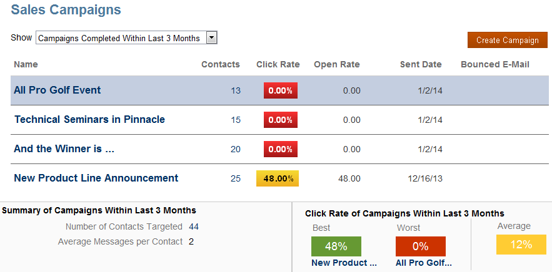Open the All Pro Golf worst campaign link
The height and width of the screenshot is (272, 552).
point(423,263)
